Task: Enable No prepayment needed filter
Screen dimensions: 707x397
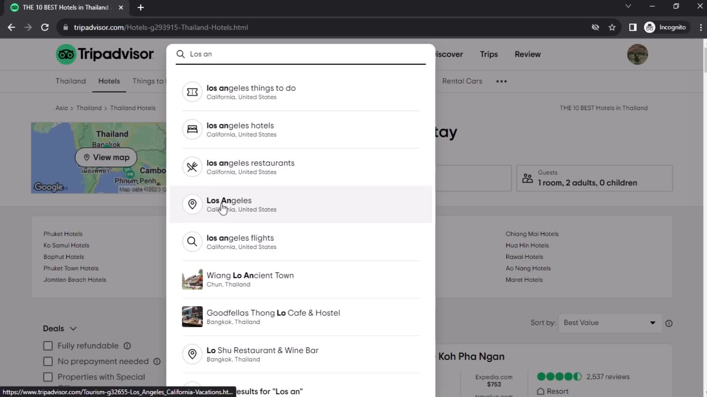Action: [48, 361]
